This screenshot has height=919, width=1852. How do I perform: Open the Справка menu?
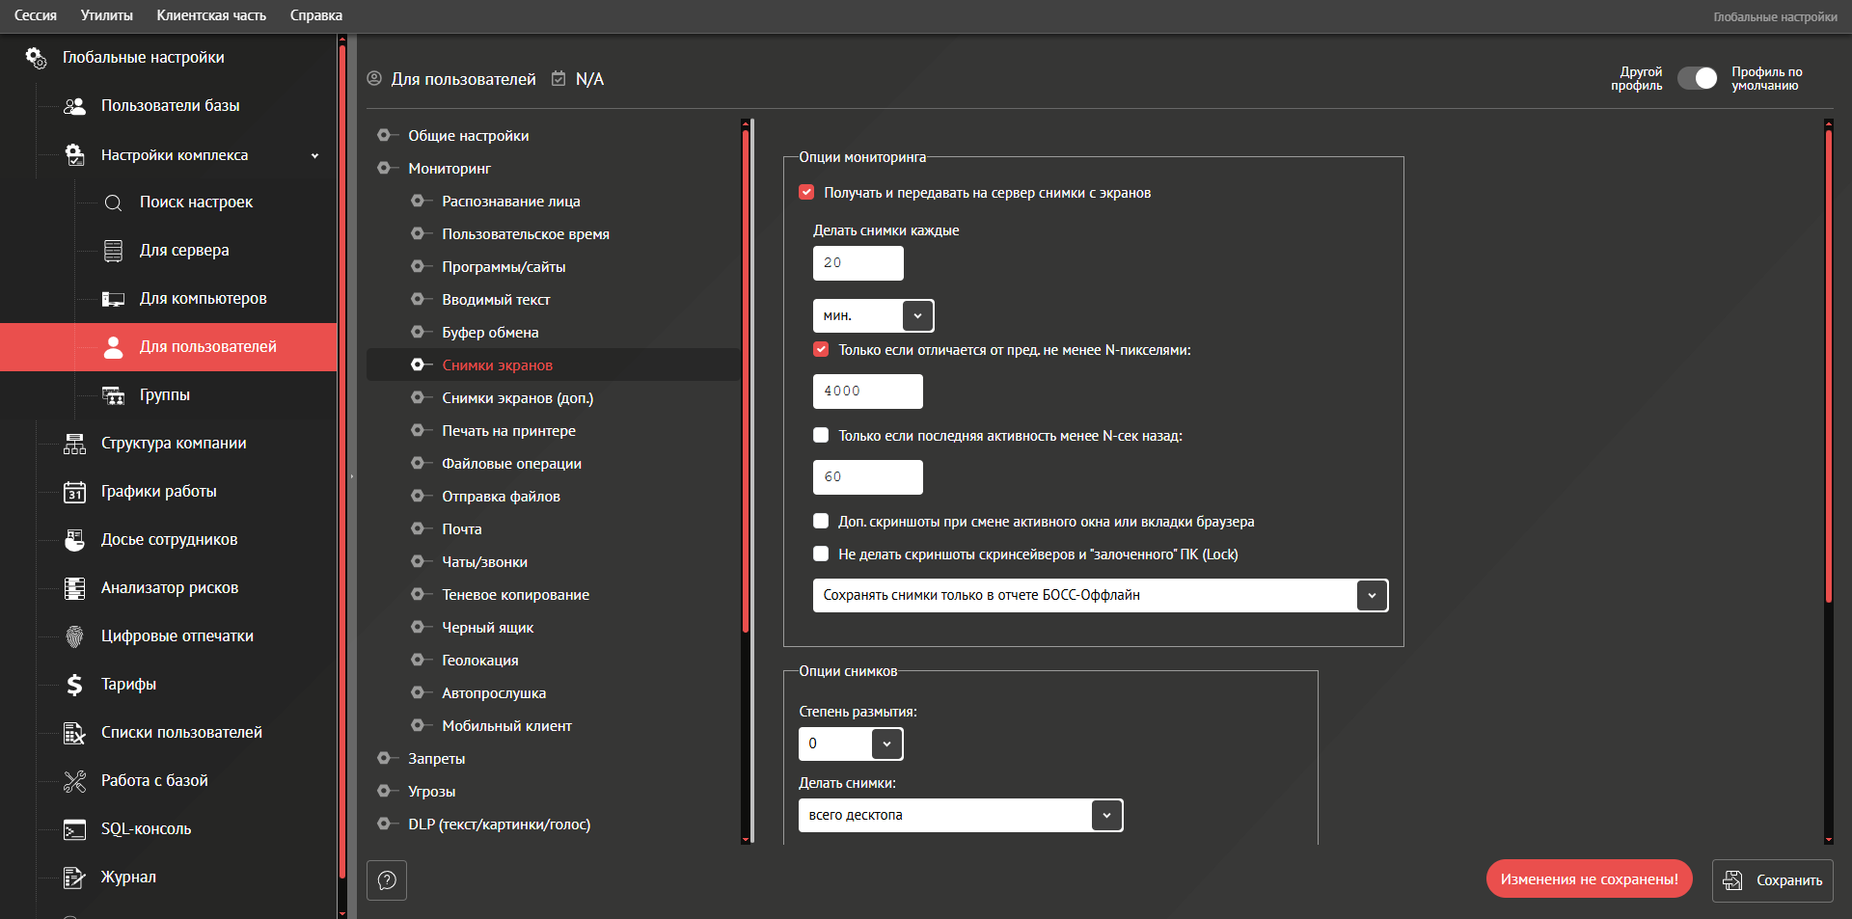click(x=315, y=15)
